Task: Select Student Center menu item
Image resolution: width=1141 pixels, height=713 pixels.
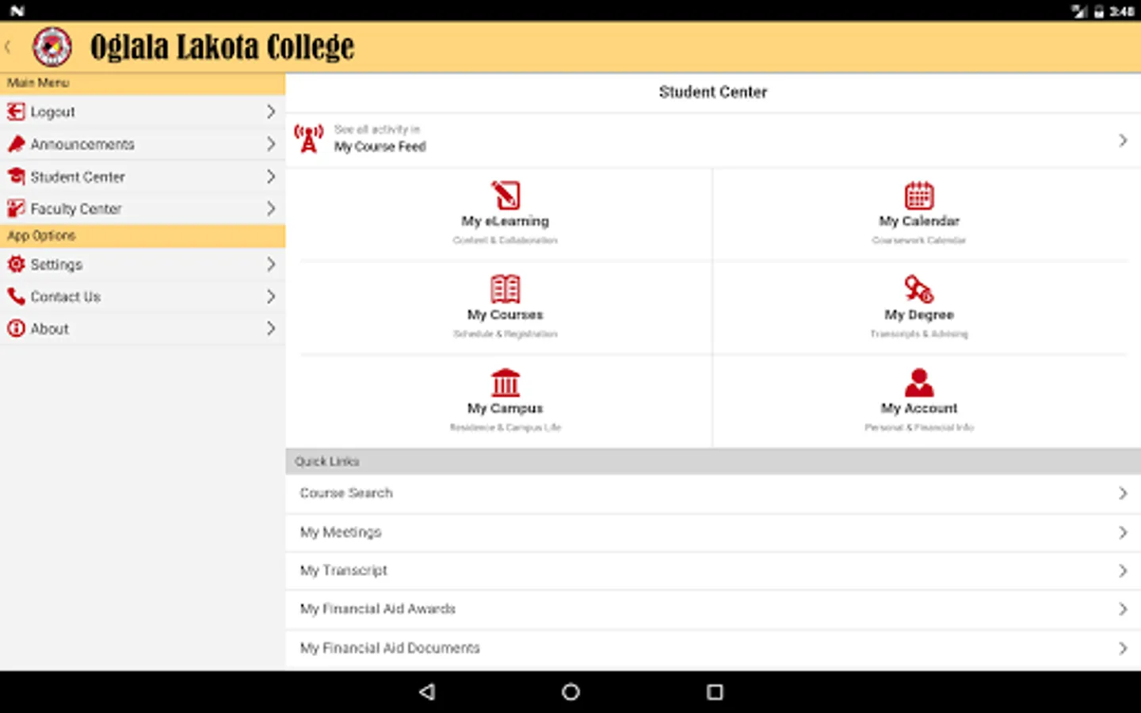Action: (143, 176)
